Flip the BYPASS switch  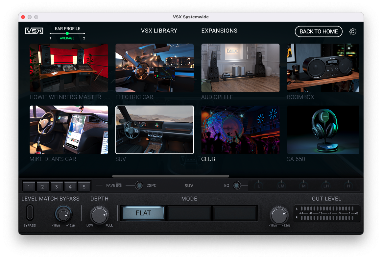click(x=30, y=212)
